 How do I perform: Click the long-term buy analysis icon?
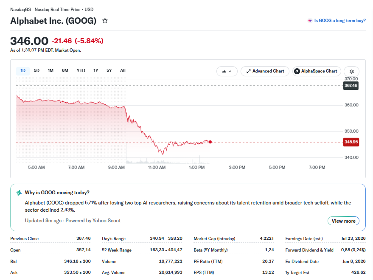tap(310, 21)
